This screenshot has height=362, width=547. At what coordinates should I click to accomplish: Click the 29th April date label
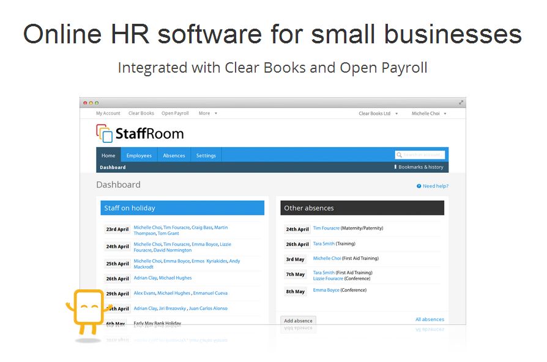[117, 294]
